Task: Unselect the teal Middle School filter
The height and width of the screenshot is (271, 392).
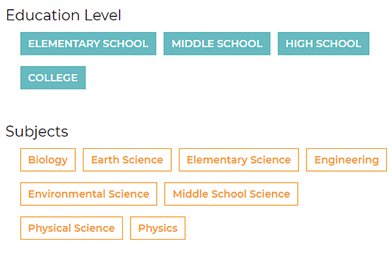Action: click(217, 44)
